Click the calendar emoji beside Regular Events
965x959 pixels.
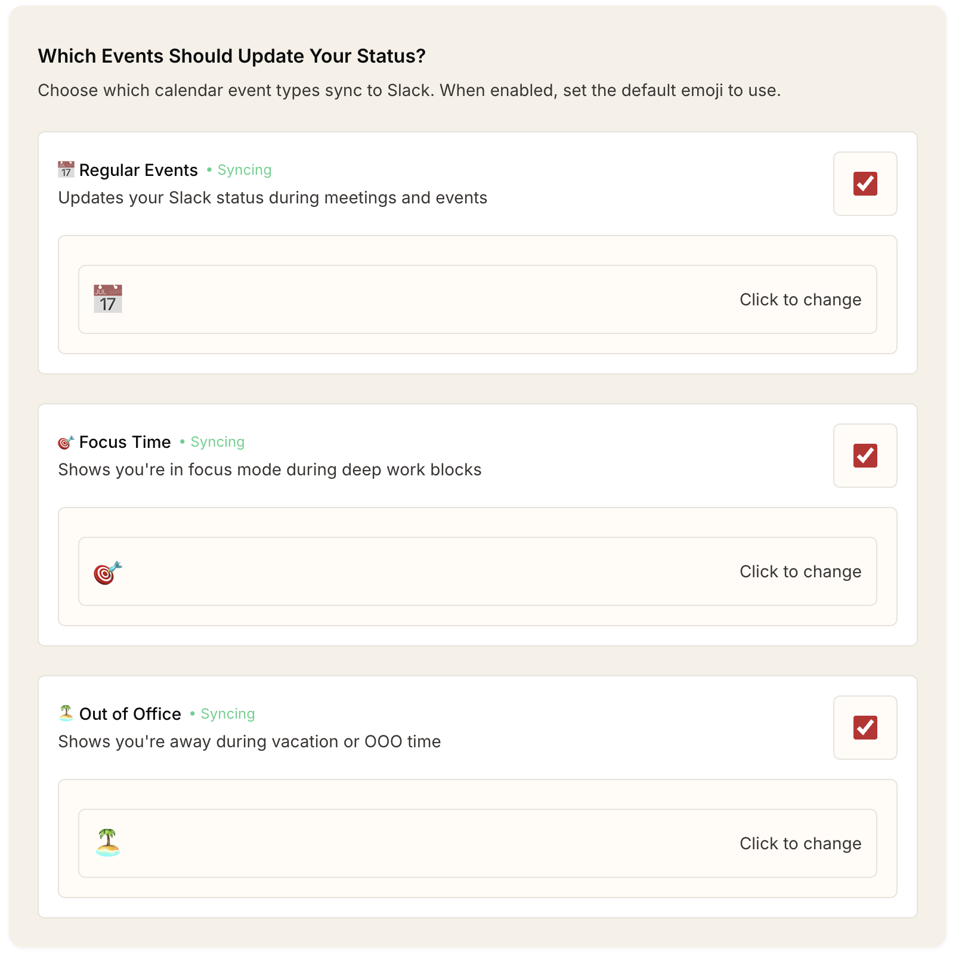(x=66, y=169)
